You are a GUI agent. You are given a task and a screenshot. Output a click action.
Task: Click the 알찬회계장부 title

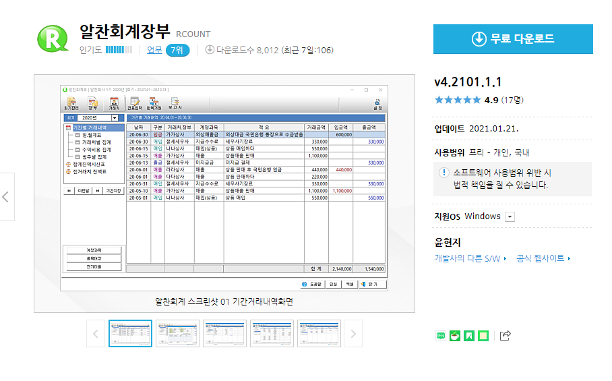click(x=125, y=32)
